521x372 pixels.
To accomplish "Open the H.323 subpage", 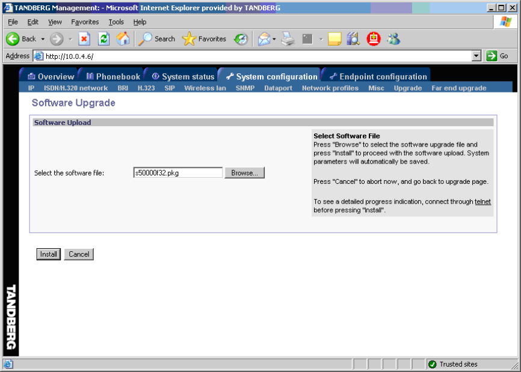I will (x=146, y=88).
